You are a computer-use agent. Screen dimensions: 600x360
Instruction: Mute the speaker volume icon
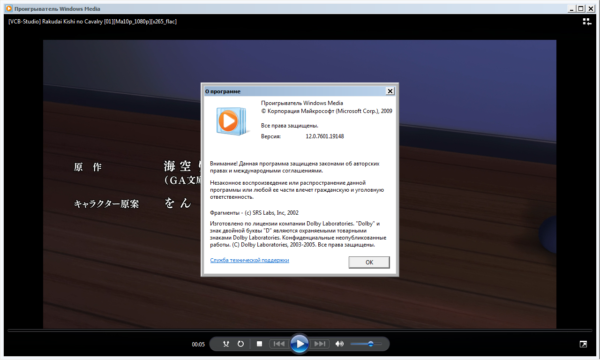[x=339, y=344]
